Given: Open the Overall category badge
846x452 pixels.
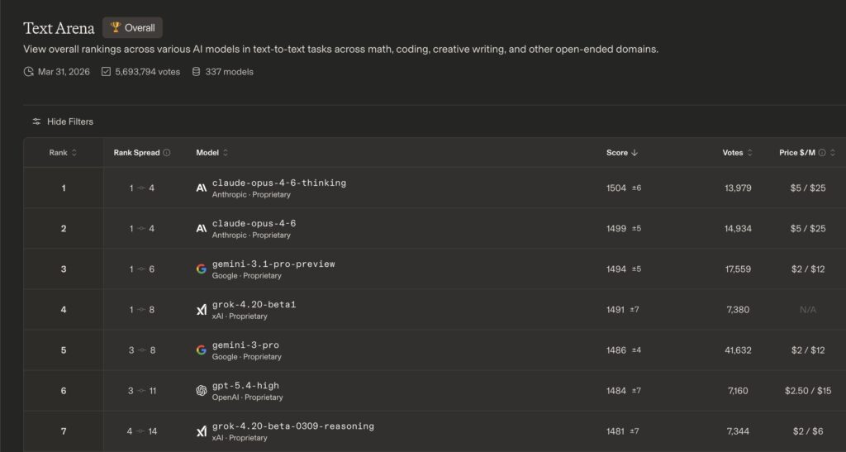Looking at the screenshot, I should tap(133, 28).
